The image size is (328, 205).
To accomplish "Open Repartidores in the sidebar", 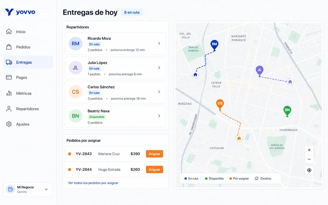I will coord(28,109).
